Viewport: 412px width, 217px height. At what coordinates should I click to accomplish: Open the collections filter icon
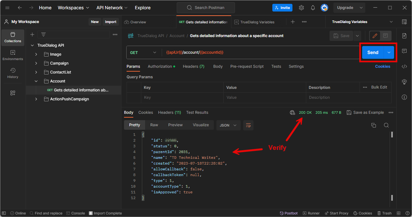coord(43,35)
